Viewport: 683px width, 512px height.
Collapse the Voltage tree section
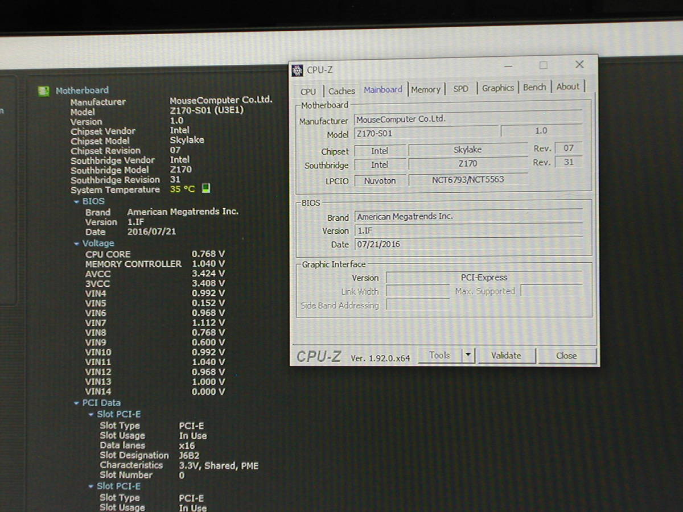coord(77,243)
